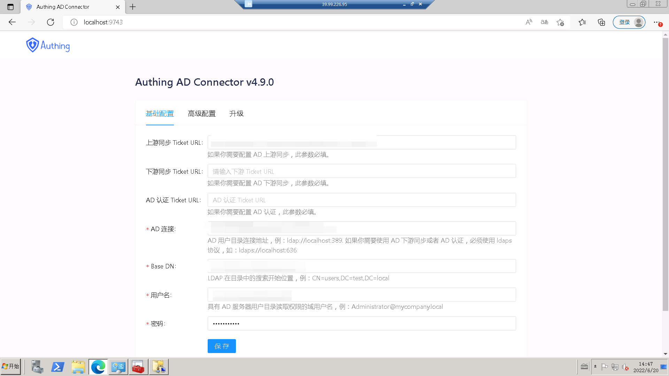The height and width of the screenshot is (376, 669).
Task: Open the Administrative Tools toolbox taskbar icon
Action: (138, 367)
